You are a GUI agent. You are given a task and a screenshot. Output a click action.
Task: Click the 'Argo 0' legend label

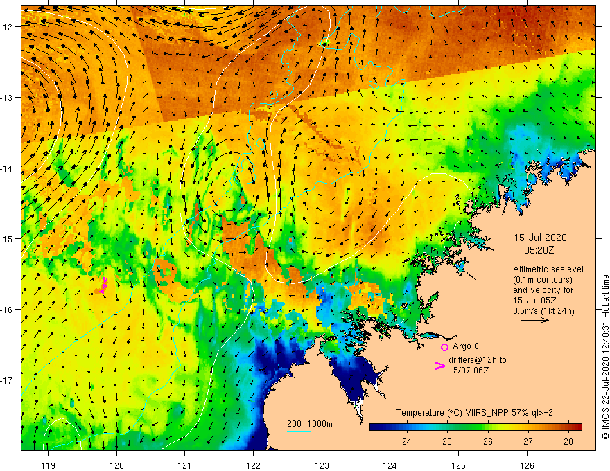click(466, 346)
